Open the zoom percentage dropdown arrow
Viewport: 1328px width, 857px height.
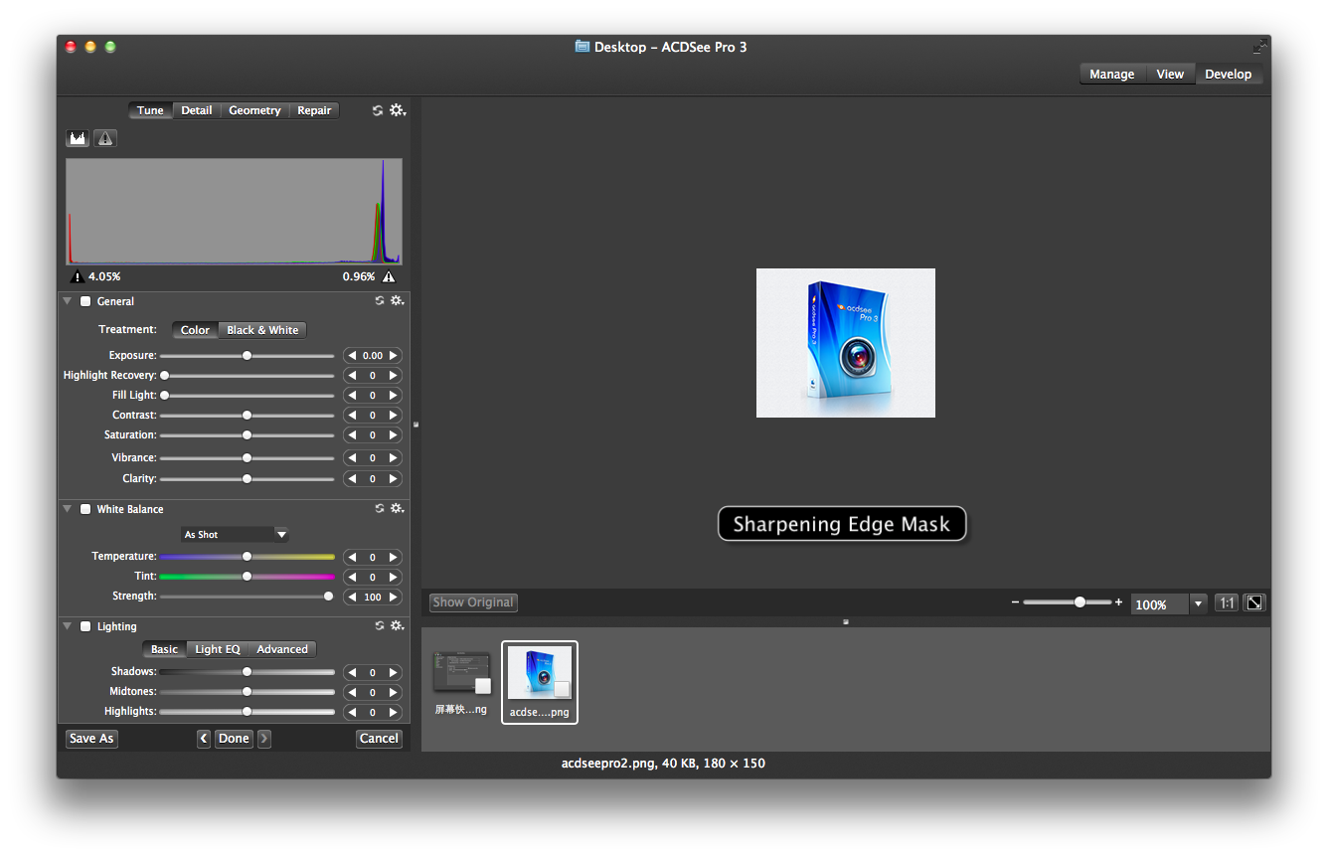tap(1198, 604)
